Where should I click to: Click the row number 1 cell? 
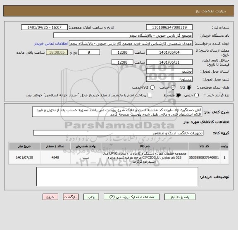tap(224, 157)
